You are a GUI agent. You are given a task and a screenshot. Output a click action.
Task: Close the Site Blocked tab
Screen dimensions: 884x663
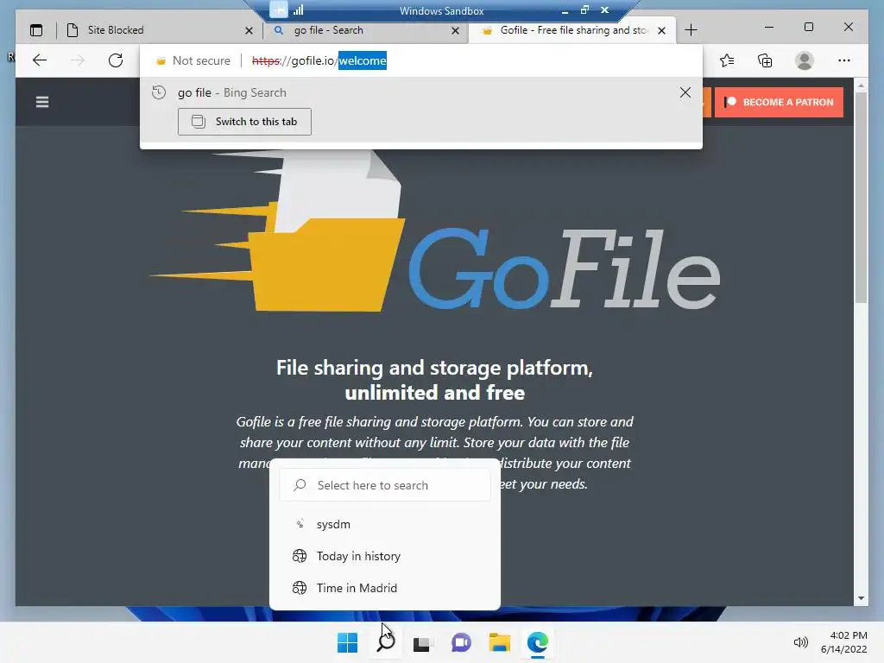tap(249, 30)
